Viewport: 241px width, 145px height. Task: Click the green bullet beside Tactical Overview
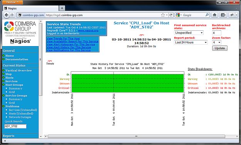(3, 70)
